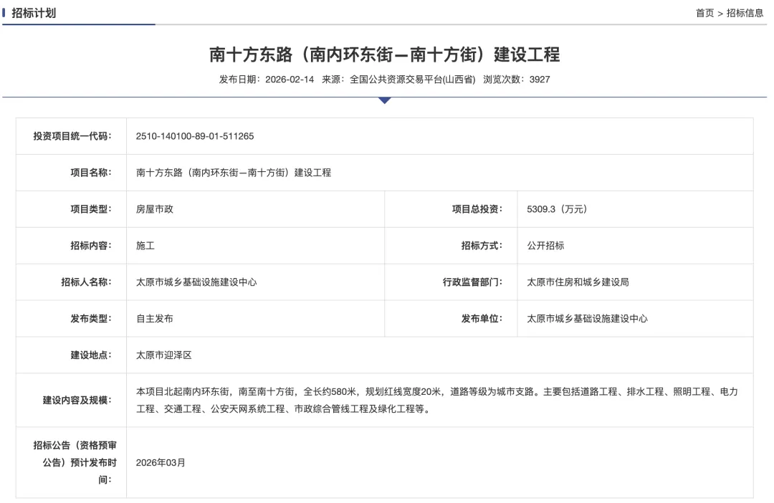Click the publish date 2026-02-14
Viewport: 774px width, 503px height.
290,80
